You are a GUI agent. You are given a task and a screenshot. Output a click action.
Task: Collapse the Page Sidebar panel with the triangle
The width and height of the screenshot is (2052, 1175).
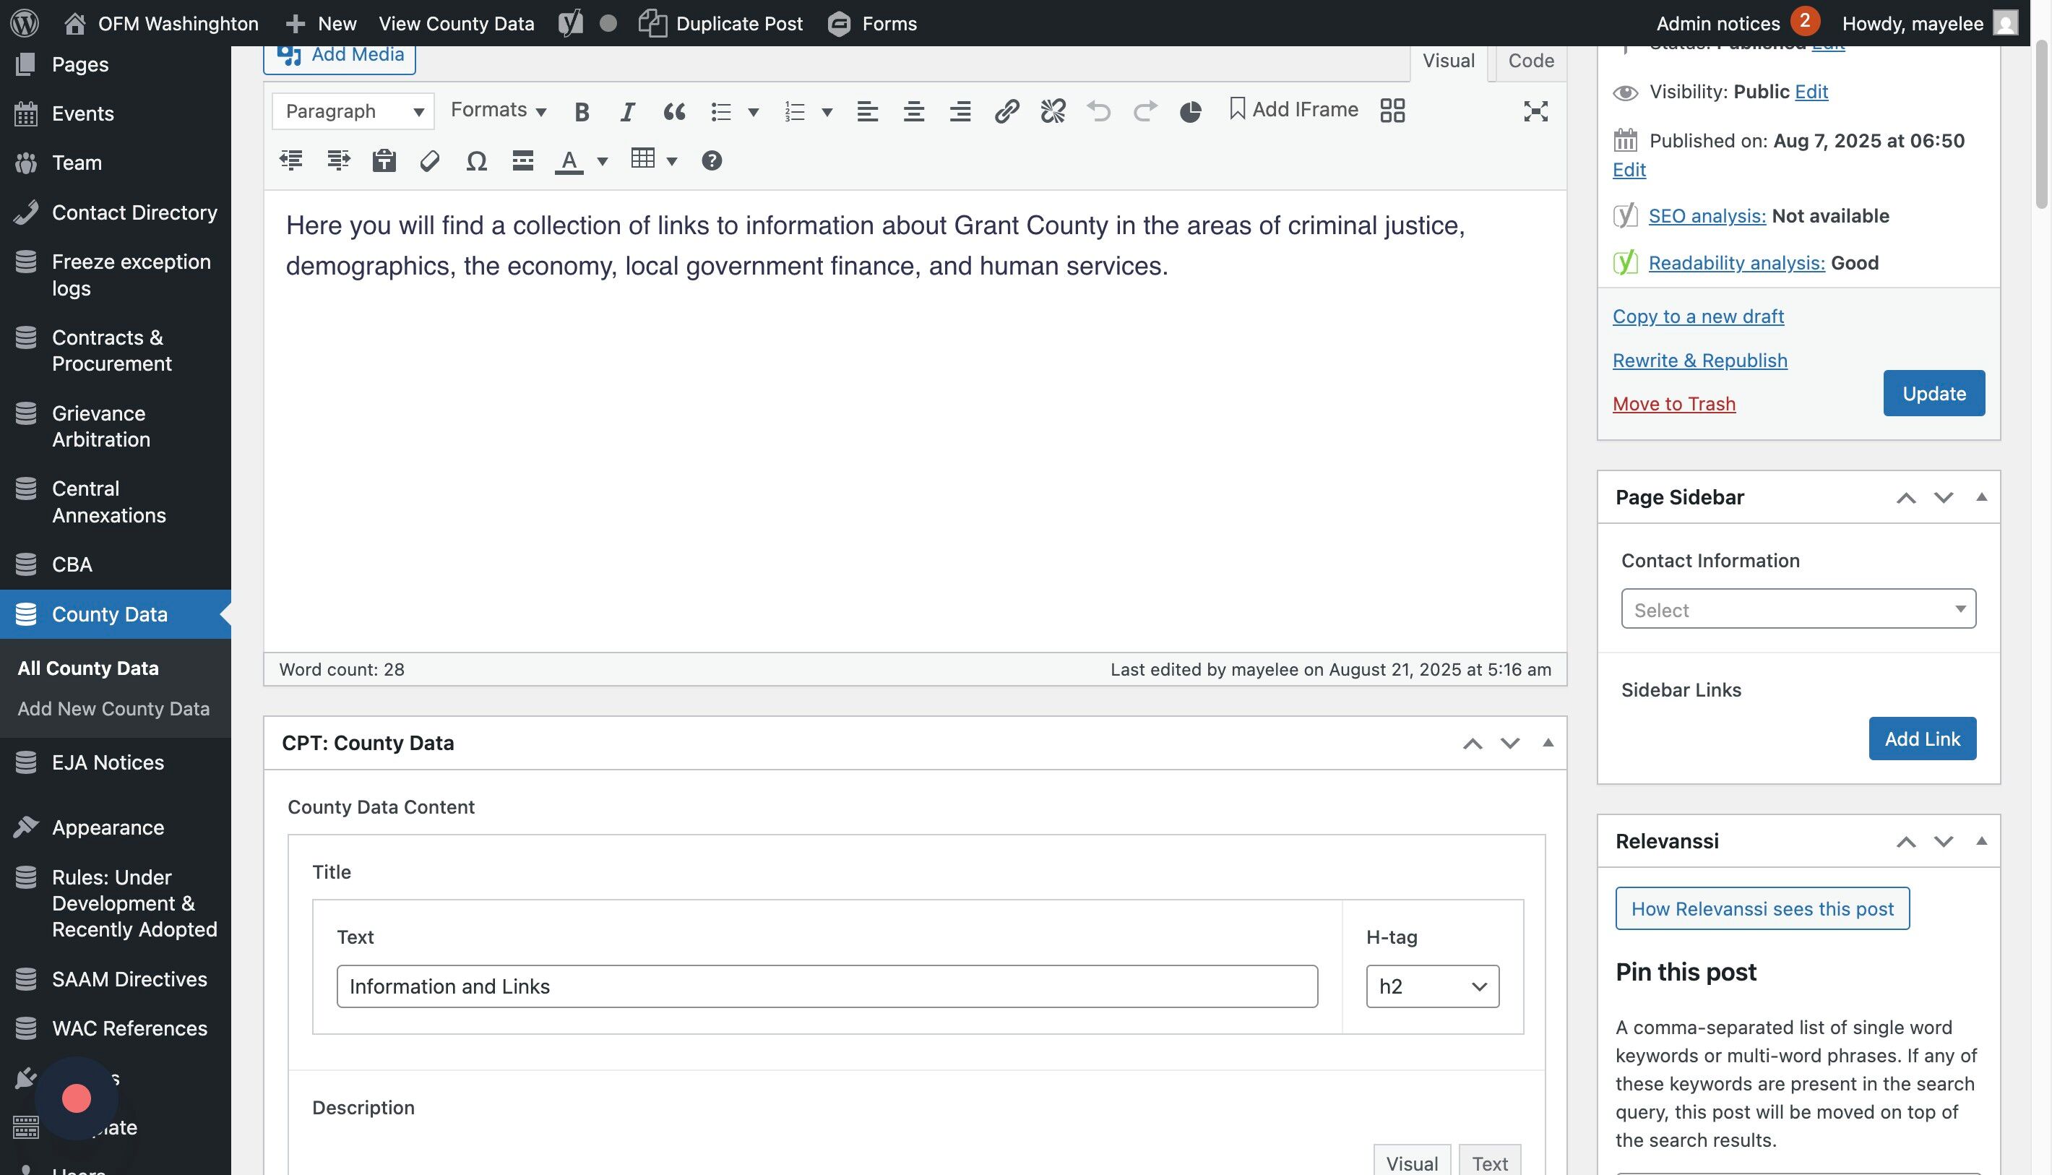1981,497
